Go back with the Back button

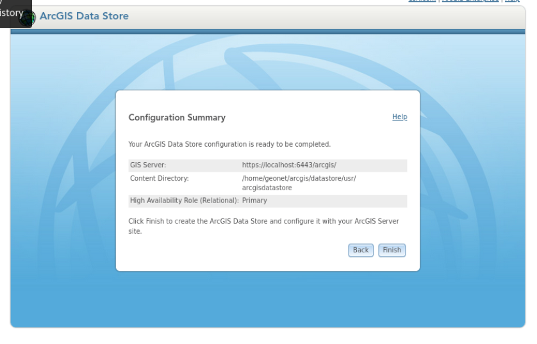tap(361, 250)
